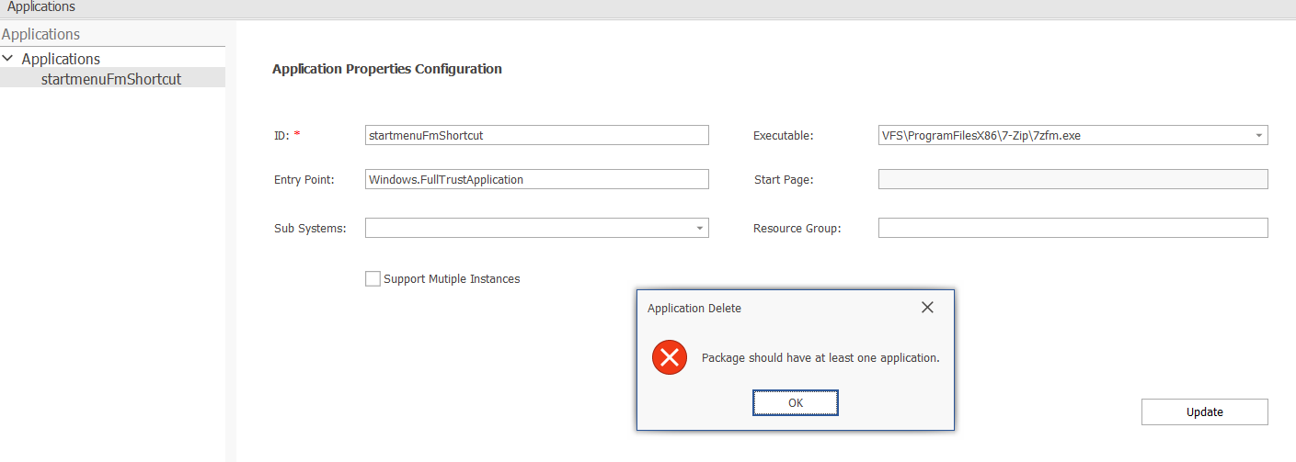Screen dimensions: 1296x462
Task: Open the Executable dropdown arrow
Action: click(x=1258, y=135)
